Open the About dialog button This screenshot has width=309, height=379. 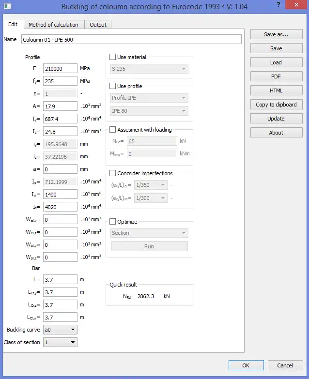(277, 133)
